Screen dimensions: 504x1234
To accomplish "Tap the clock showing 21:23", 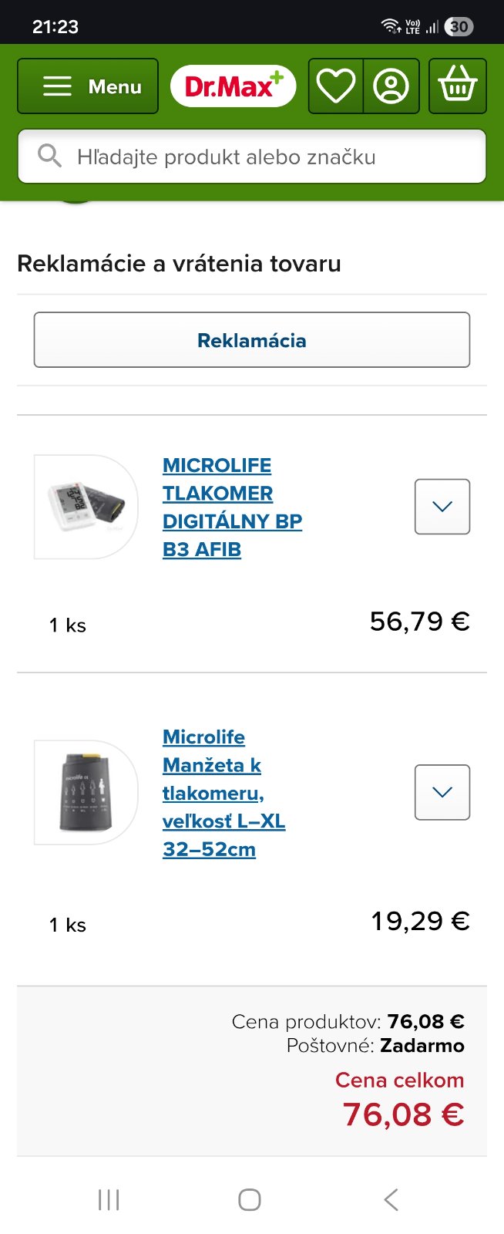I will [x=55, y=27].
